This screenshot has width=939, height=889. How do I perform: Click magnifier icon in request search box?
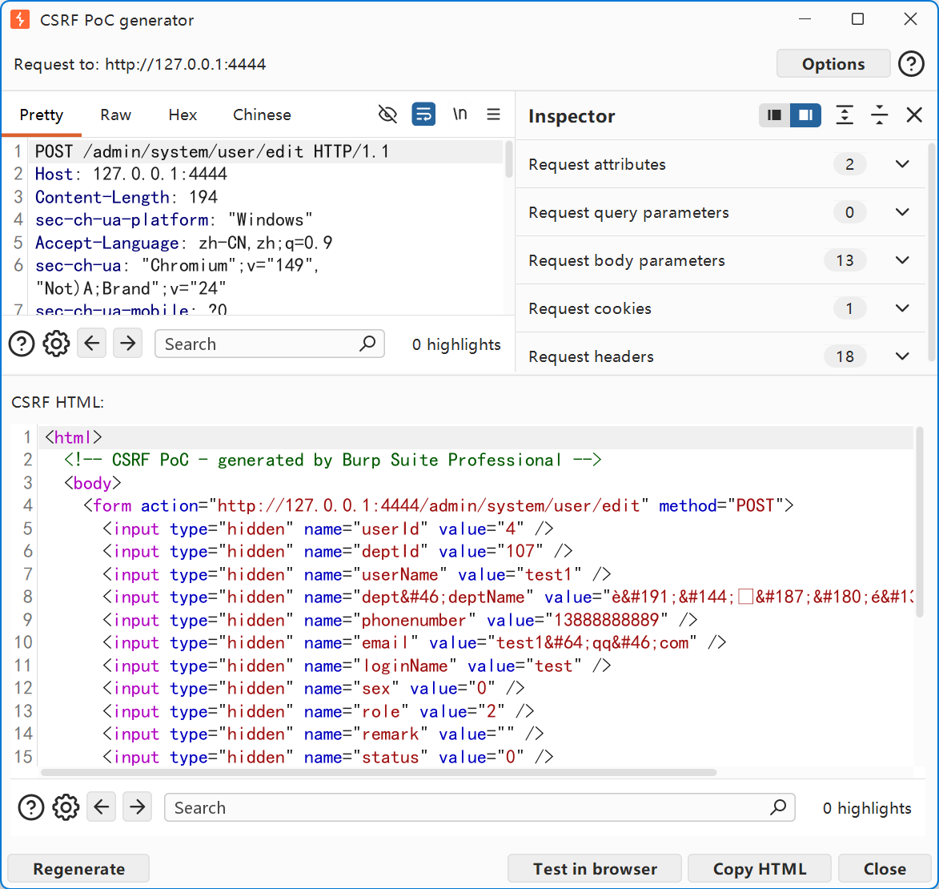click(367, 344)
